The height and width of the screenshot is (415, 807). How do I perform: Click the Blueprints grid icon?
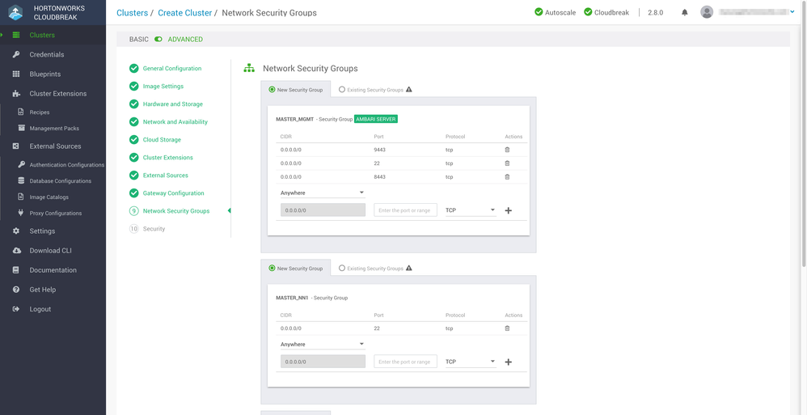point(16,74)
